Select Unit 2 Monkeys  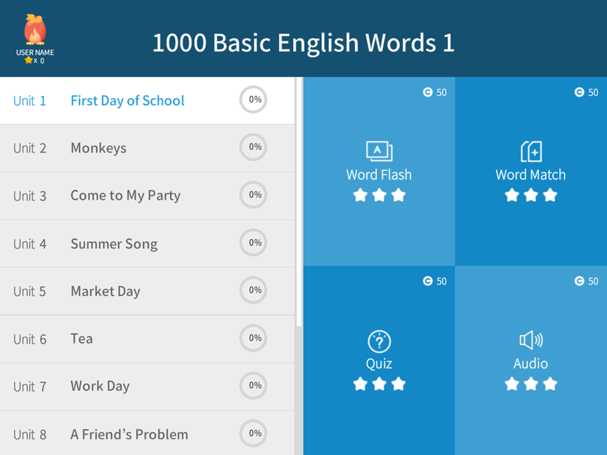point(98,148)
